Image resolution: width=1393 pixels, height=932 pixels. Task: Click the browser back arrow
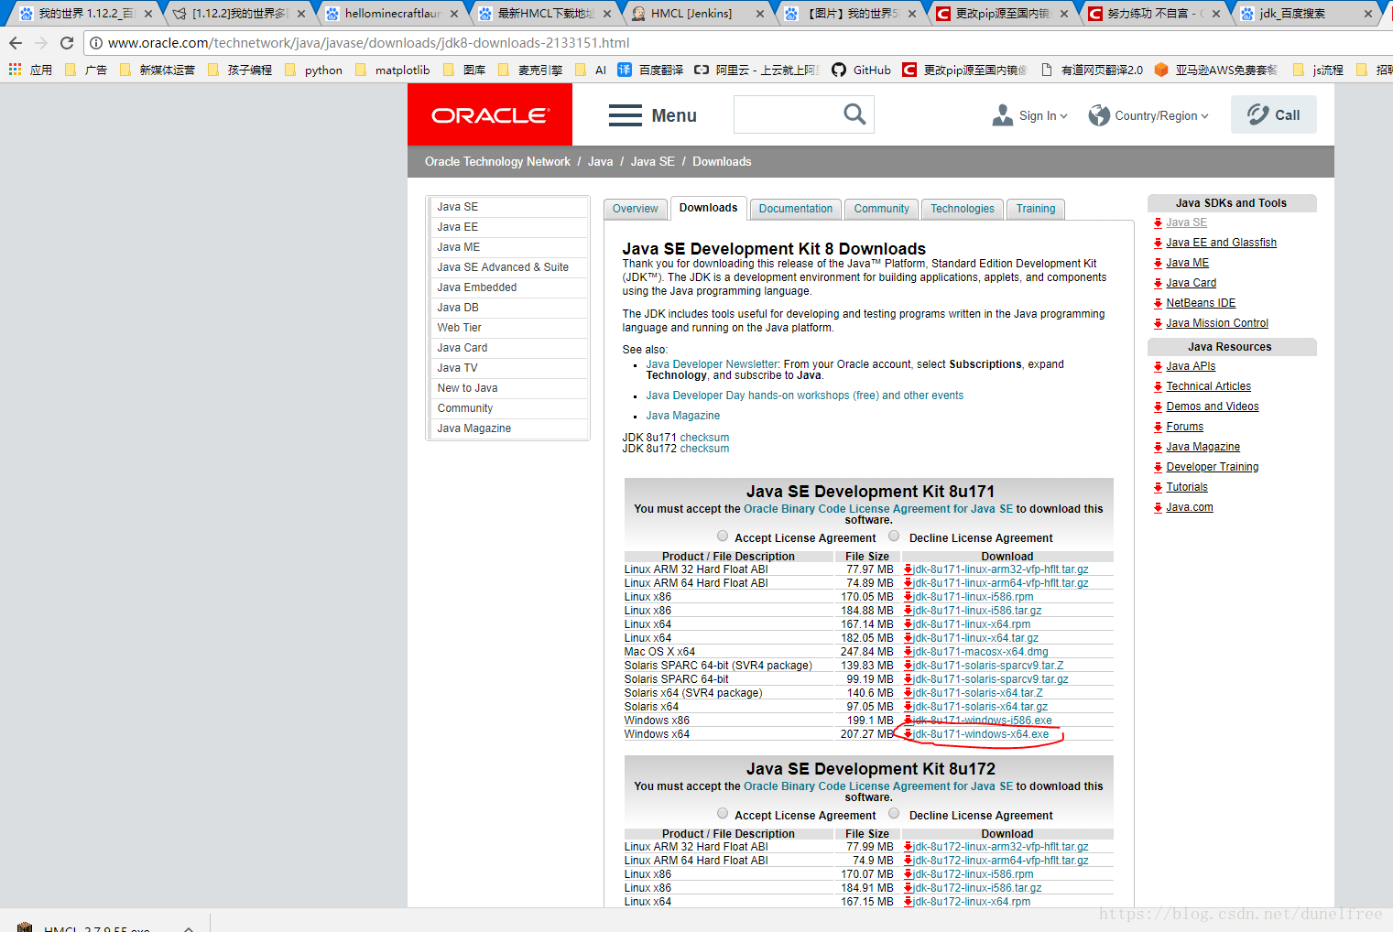pyautogui.click(x=16, y=43)
